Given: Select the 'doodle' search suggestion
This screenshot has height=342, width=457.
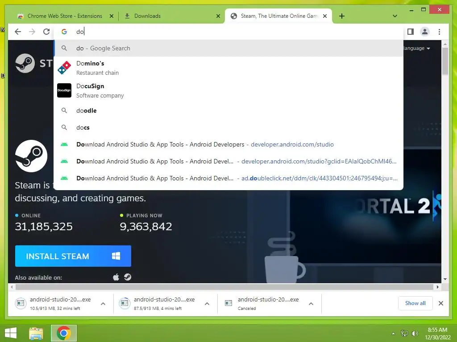Looking at the screenshot, I should coord(228,110).
